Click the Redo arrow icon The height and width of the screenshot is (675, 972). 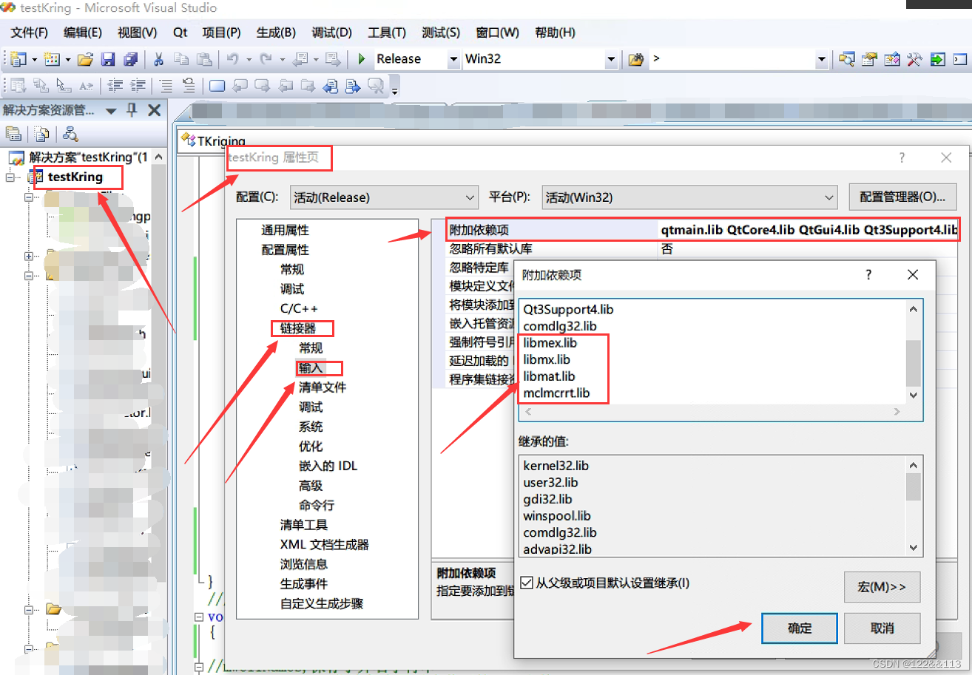(x=266, y=59)
